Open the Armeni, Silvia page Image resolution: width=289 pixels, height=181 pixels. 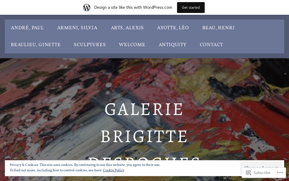pyautogui.click(x=77, y=28)
